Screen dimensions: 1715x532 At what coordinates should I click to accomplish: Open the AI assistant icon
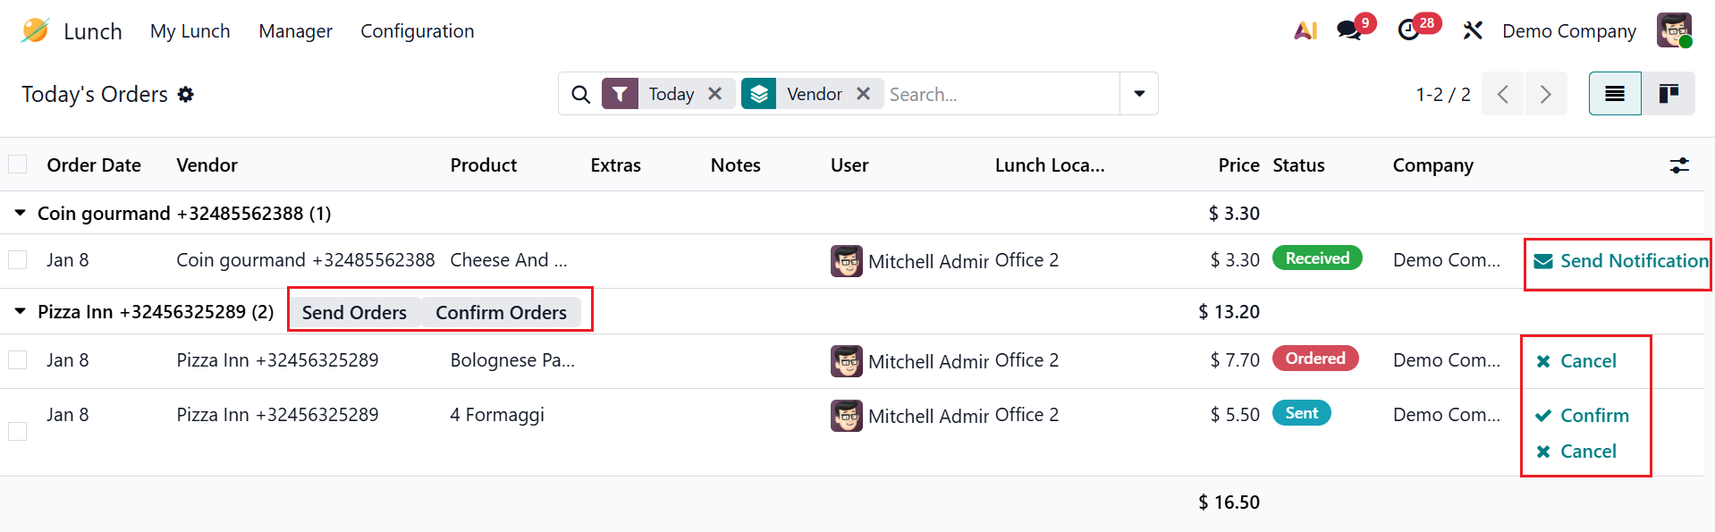coord(1305,30)
